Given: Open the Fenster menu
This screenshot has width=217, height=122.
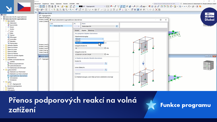Looking at the screenshot, I should [x=65, y=4].
